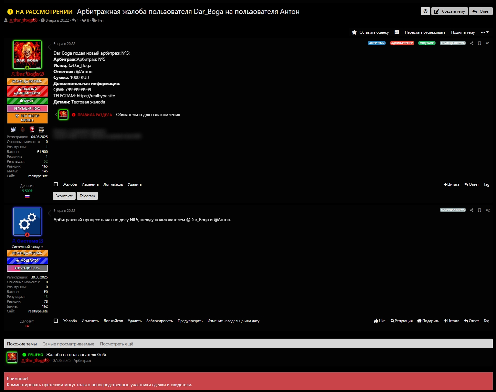496x392 pixels.
Task: Switch to Самые просматриваемые tab
Action: point(68,344)
